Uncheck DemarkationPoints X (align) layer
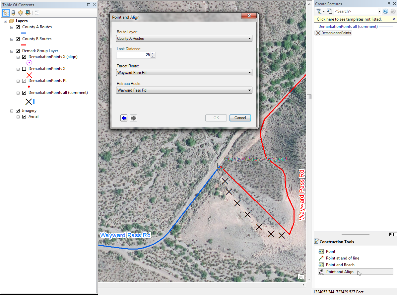This screenshot has width=397, height=295. pyautogui.click(x=24, y=57)
